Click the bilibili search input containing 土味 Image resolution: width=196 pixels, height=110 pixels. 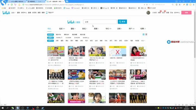point(100,22)
